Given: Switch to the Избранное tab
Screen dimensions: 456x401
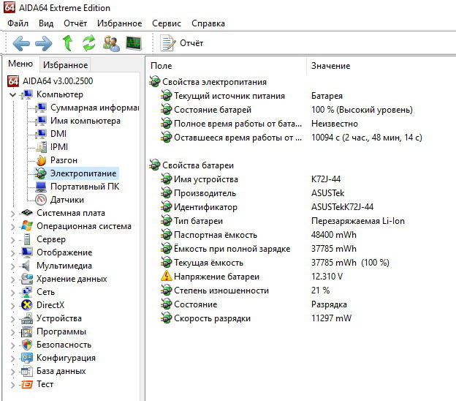Looking at the screenshot, I should (x=64, y=65).
